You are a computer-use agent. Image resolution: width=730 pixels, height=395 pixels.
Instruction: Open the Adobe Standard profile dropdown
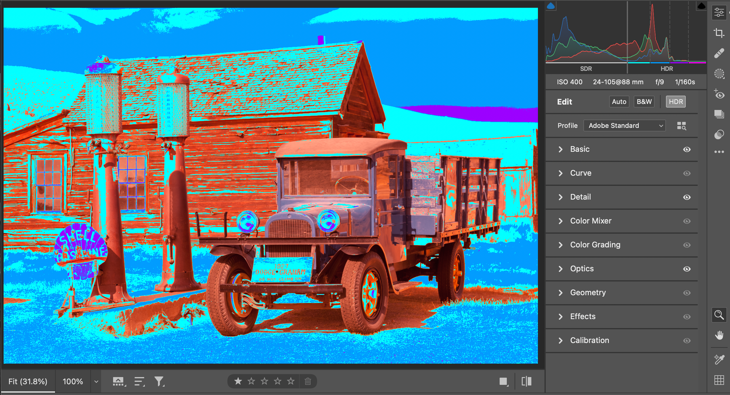click(624, 126)
